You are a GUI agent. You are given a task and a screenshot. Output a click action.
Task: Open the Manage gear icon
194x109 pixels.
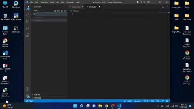(x=27, y=96)
